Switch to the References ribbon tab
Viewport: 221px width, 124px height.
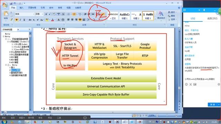tap(42, 8)
